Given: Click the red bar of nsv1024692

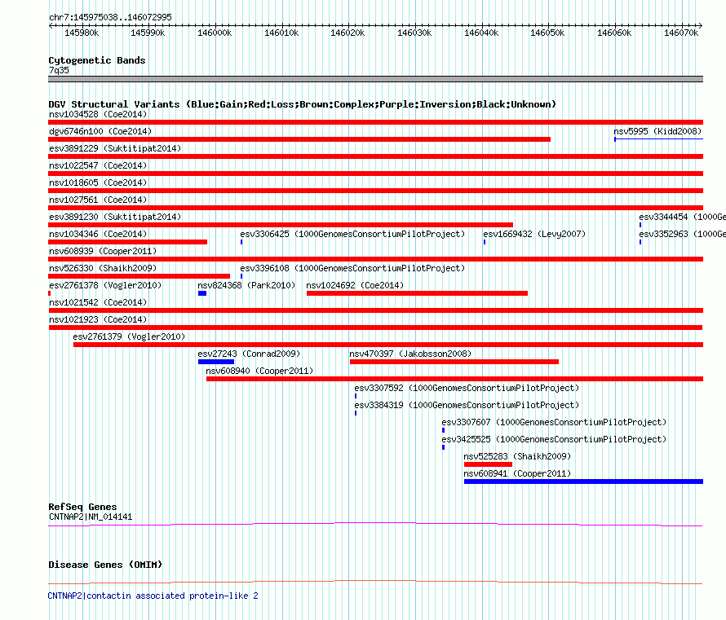Looking at the screenshot, I should click(417, 293).
